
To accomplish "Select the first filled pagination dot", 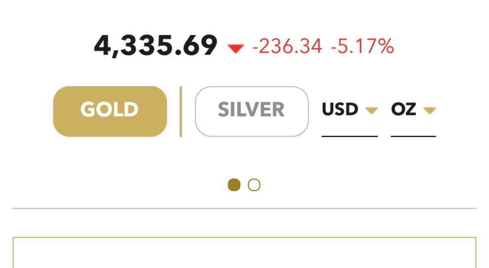I will click(x=234, y=185).
